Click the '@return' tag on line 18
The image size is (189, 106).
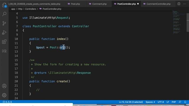tap(40, 73)
